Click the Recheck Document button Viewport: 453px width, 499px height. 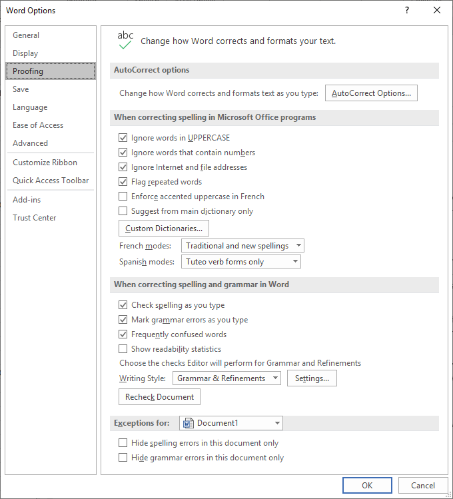pyautogui.click(x=159, y=397)
